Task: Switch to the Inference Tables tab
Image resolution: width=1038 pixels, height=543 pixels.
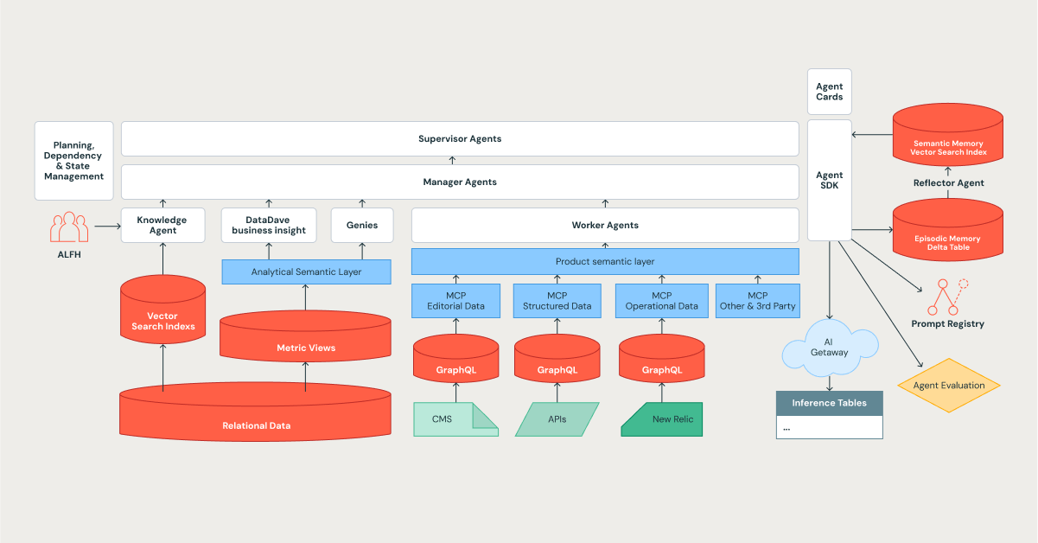Action: 829,403
